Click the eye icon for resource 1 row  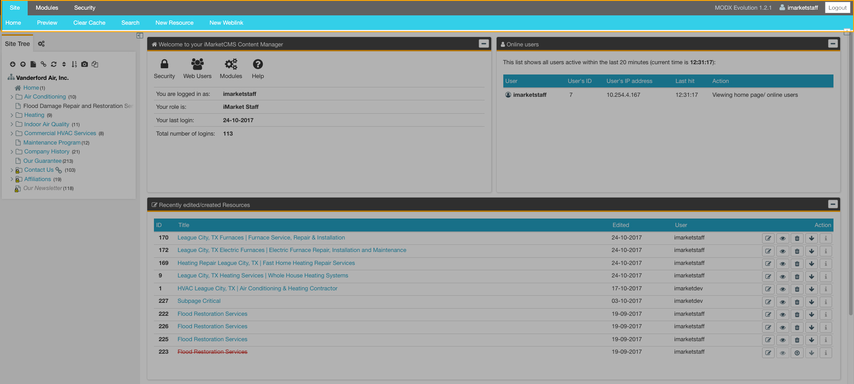click(x=783, y=289)
